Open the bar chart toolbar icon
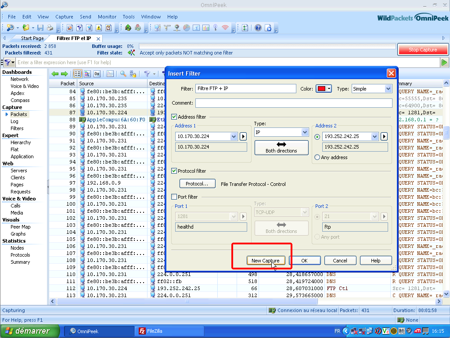Screen dimensions: 450x338 [x=206, y=28]
